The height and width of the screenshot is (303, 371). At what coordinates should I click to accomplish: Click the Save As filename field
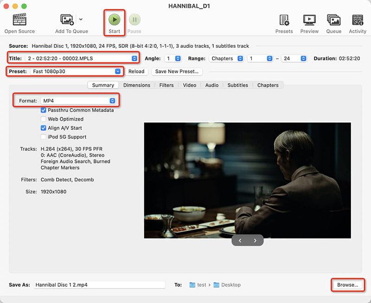click(99, 285)
